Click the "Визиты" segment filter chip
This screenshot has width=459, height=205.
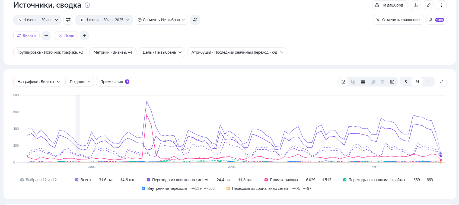(x=27, y=36)
